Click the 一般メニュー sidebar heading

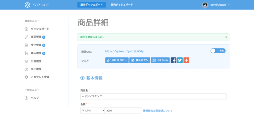tap(32, 90)
